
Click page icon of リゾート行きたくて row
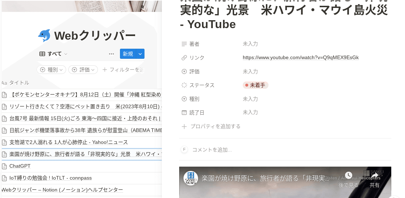(x=4, y=106)
